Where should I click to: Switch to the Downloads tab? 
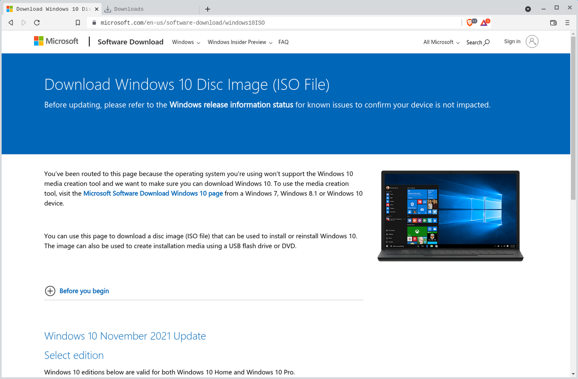(129, 9)
